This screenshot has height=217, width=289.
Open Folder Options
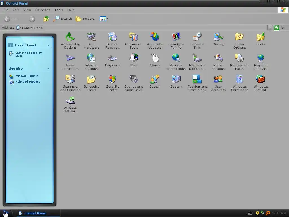pyautogui.click(x=239, y=41)
